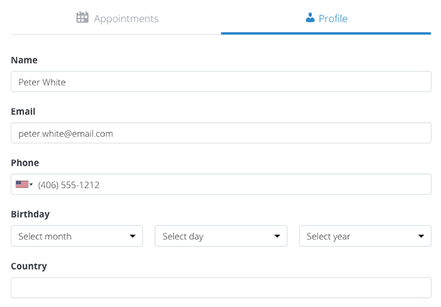
Task: Click the caret arrow in Select day box
Action: pyautogui.click(x=277, y=236)
